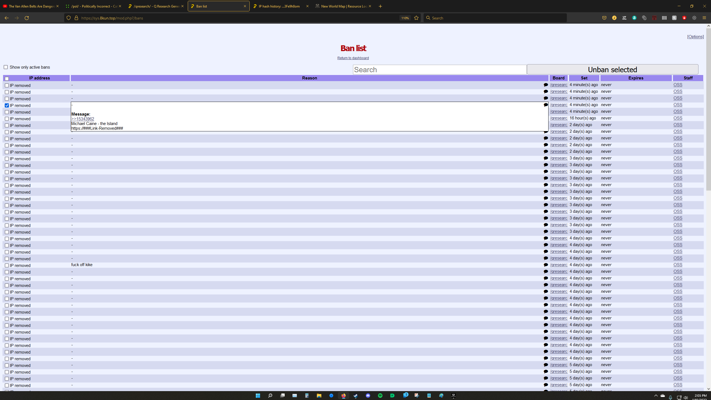Viewport: 711px width, 400px height.
Task: Open the cookie manager extension
Action: point(644,18)
